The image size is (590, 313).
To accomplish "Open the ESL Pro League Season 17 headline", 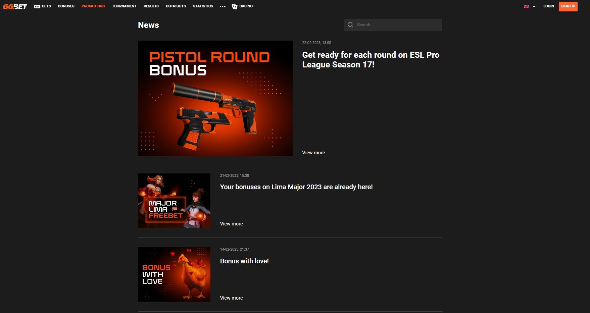I will pyautogui.click(x=371, y=60).
